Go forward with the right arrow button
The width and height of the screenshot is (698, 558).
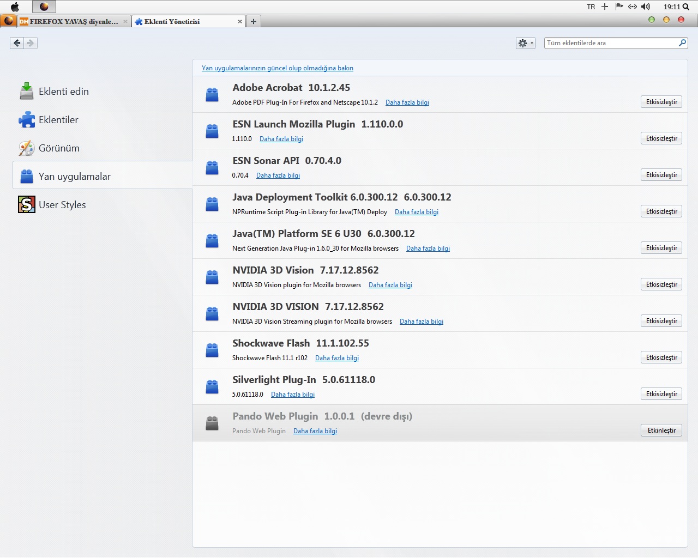(31, 43)
